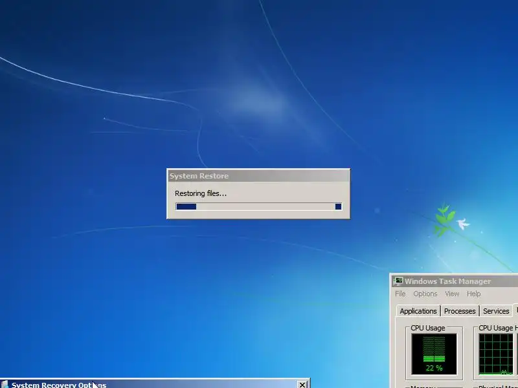Screen dimensions: 518x388
Task: Switch to the Applications tab
Action: pyautogui.click(x=418, y=311)
